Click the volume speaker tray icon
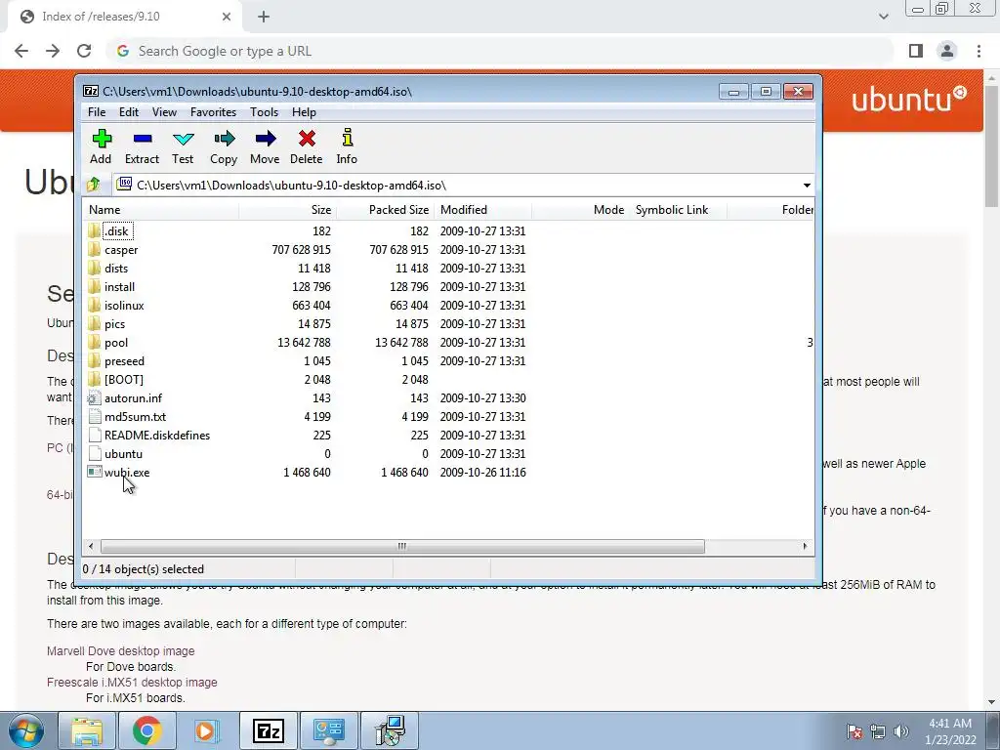Screen dimensions: 1000x750 (x=900, y=731)
